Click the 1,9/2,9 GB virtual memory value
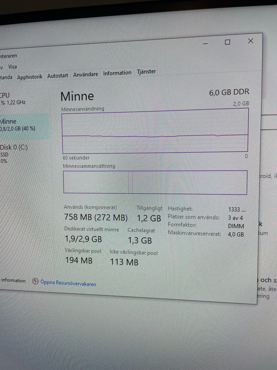Image resolution: width=277 pixels, height=370 pixels. click(x=83, y=239)
